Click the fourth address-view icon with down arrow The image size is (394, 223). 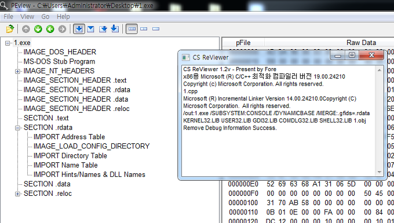click(115, 29)
